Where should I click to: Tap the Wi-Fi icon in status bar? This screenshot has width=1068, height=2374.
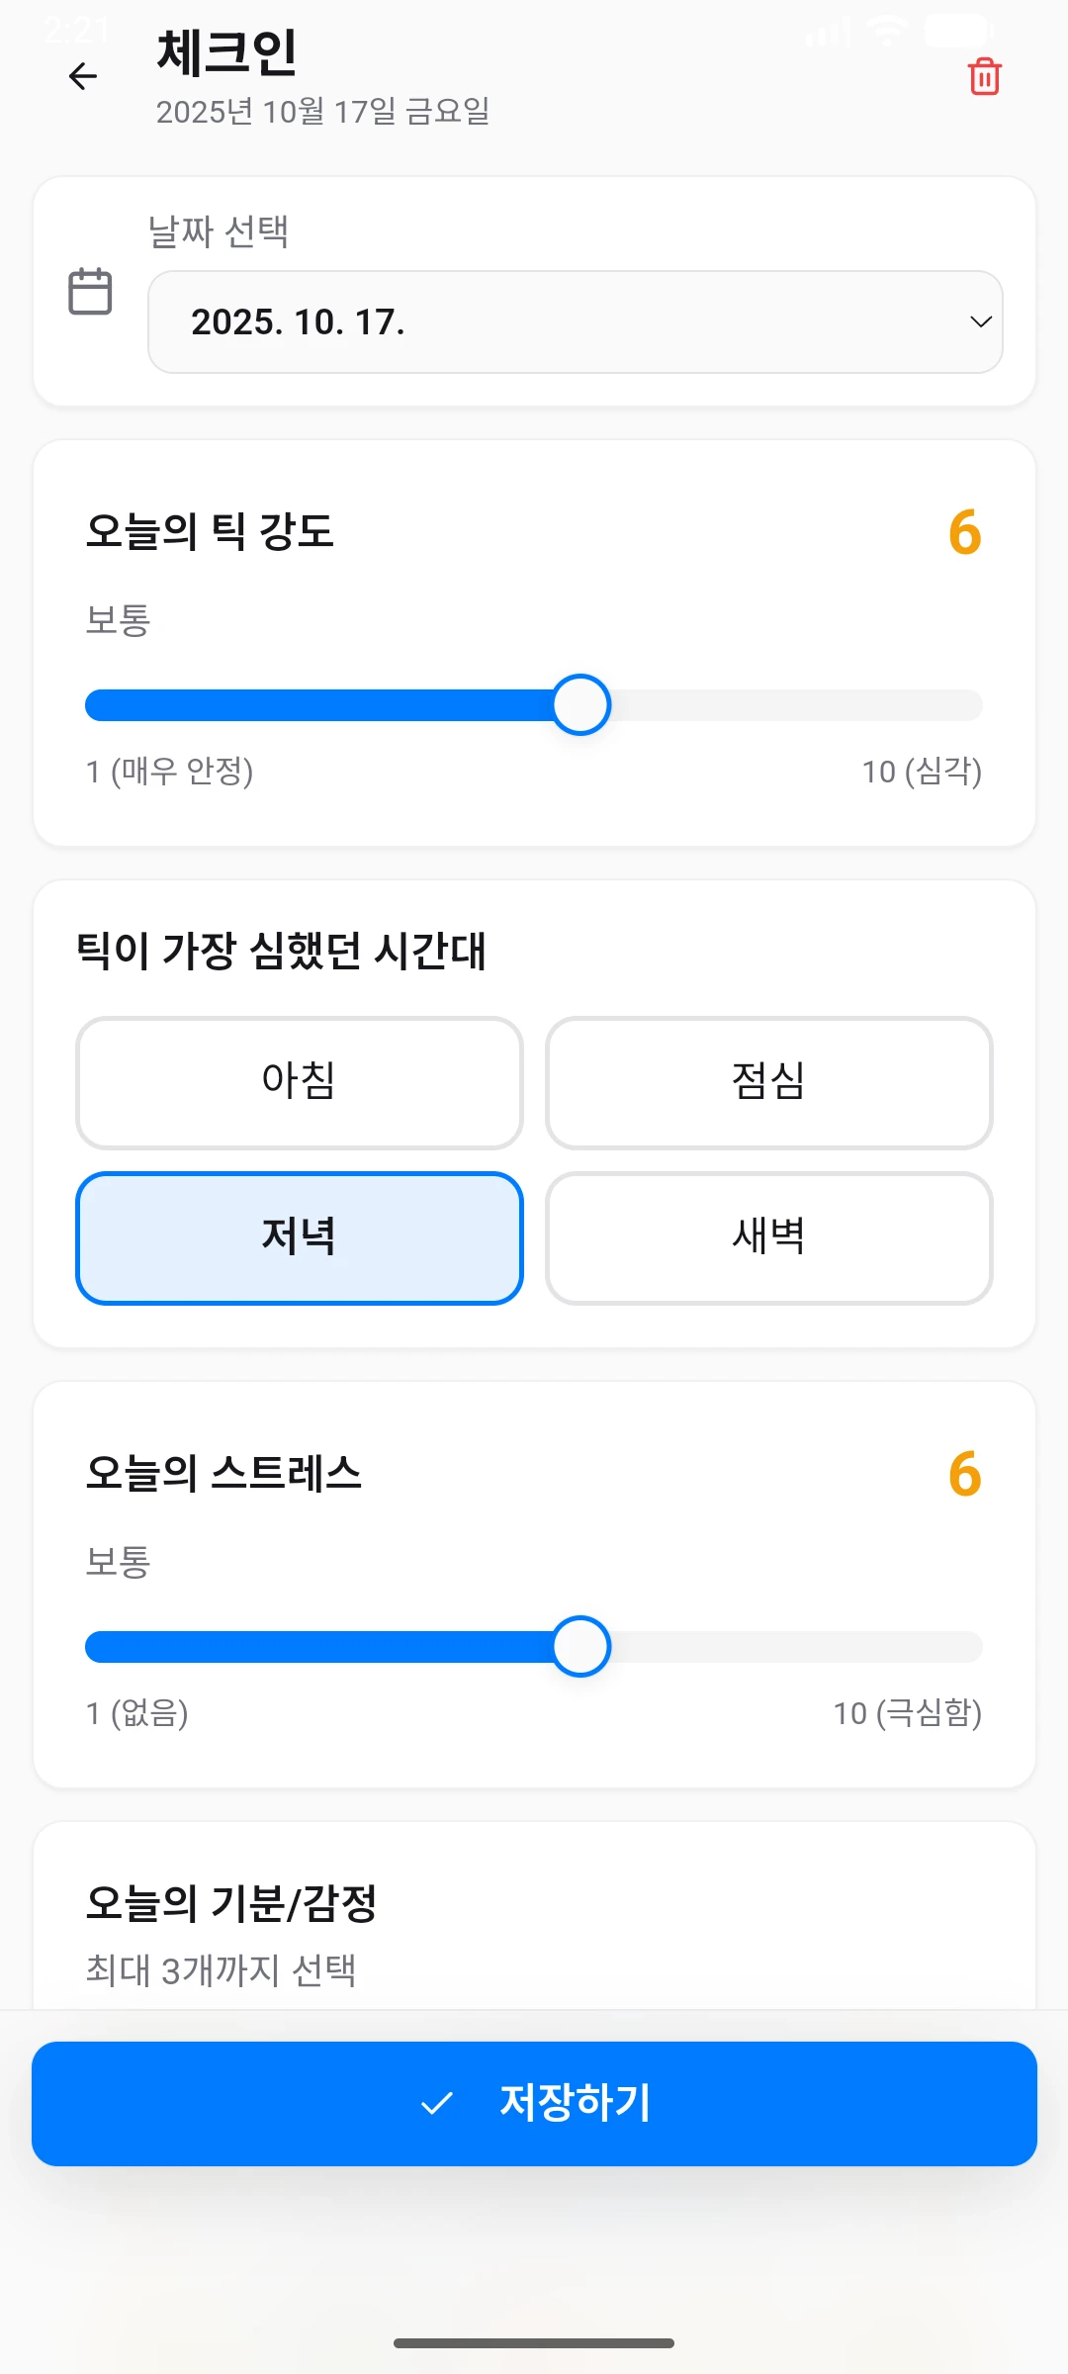pos(887,32)
